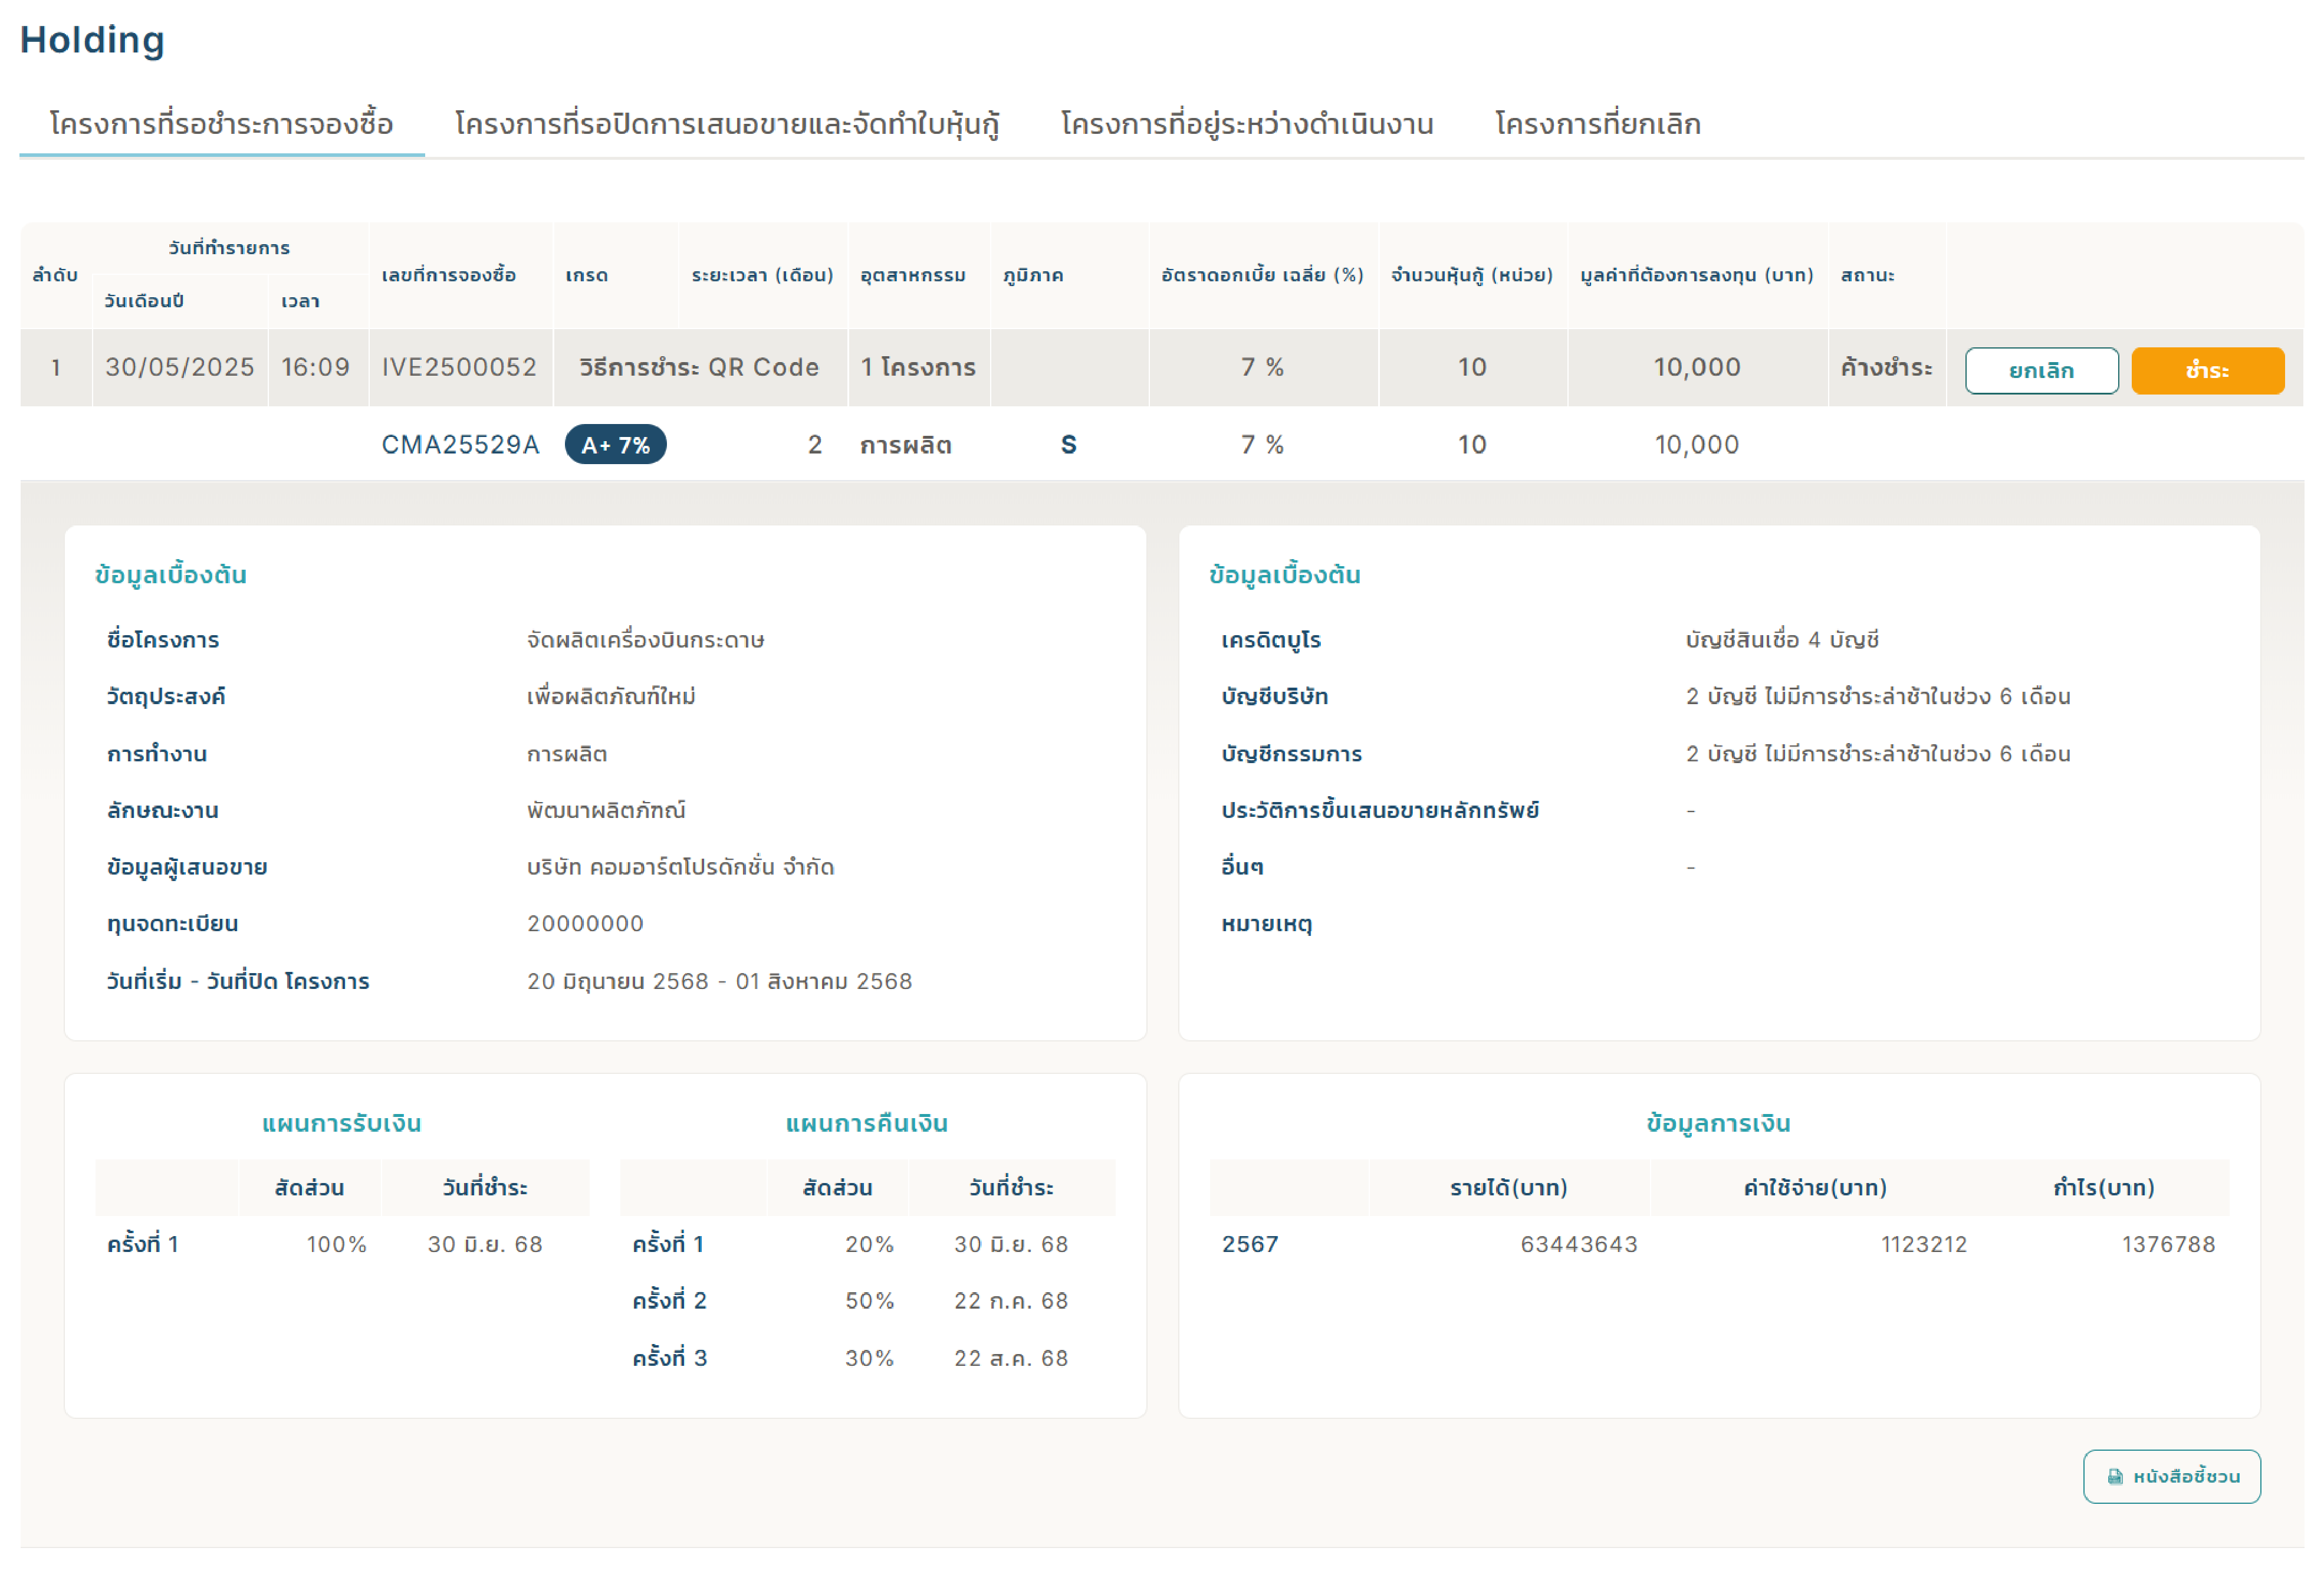Open the โครงการที่รอชำระการจองซื้อ tab
Viewport: 2324px width, 1574px height.
221,124
